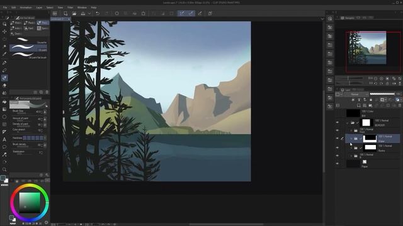The width and height of the screenshot is (403, 226).
Task: Open the Animation menu
Action: point(26,8)
